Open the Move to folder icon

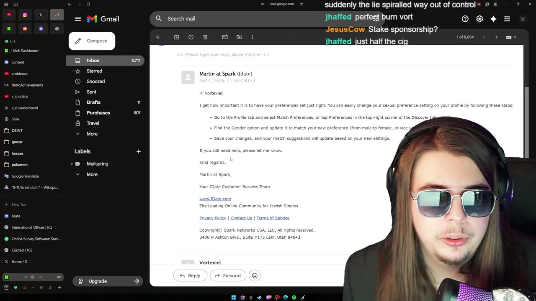pos(239,37)
